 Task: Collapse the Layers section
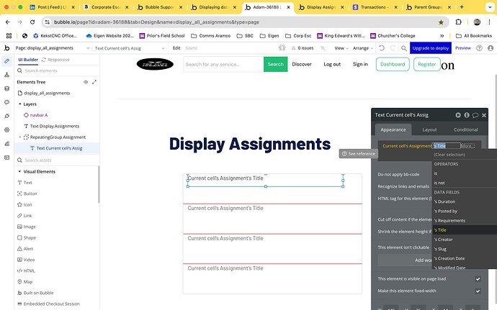(x=20, y=104)
